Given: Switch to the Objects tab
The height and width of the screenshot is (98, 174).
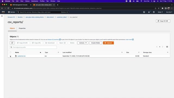Looking at the screenshot, I should tap(12, 28).
